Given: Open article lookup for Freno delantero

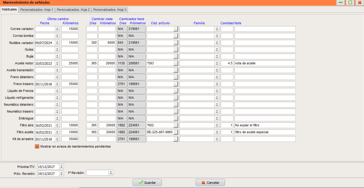Looking at the screenshot, I should [x=176, y=77].
